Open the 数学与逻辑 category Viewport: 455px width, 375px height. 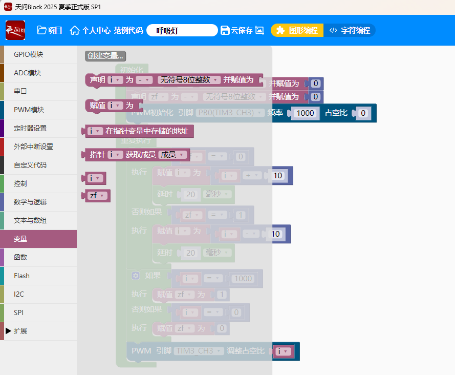(x=30, y=202)
